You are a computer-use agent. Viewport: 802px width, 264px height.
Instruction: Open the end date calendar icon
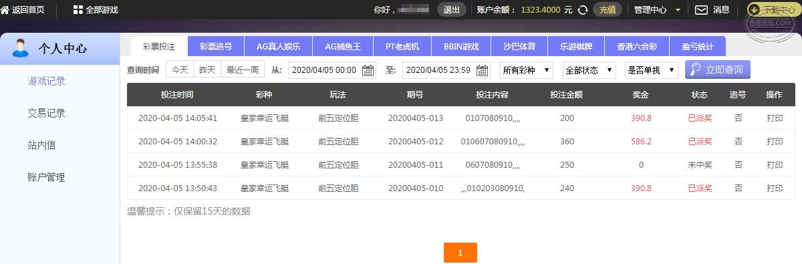click(x=482, y=70)
